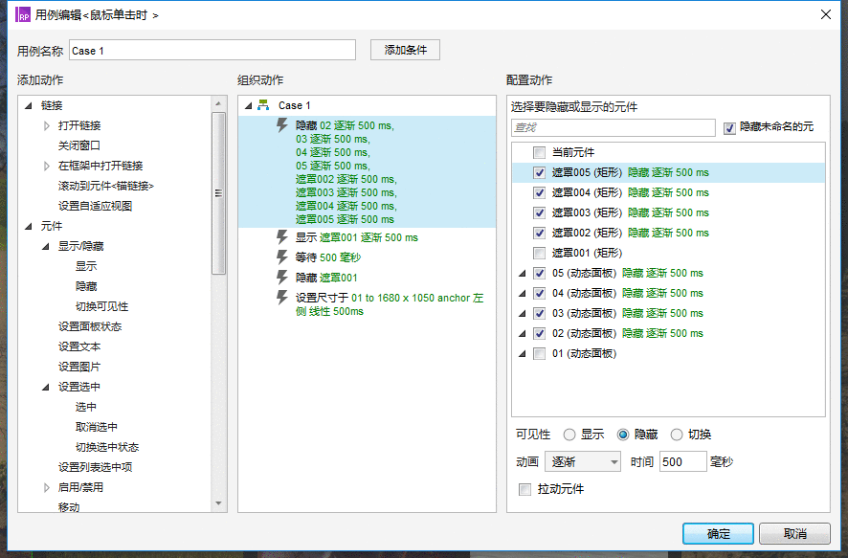Click lightning icon of 隐藏 遮罩001 action
The width and height of the screenshot is (848, 558).
[281, 277]
